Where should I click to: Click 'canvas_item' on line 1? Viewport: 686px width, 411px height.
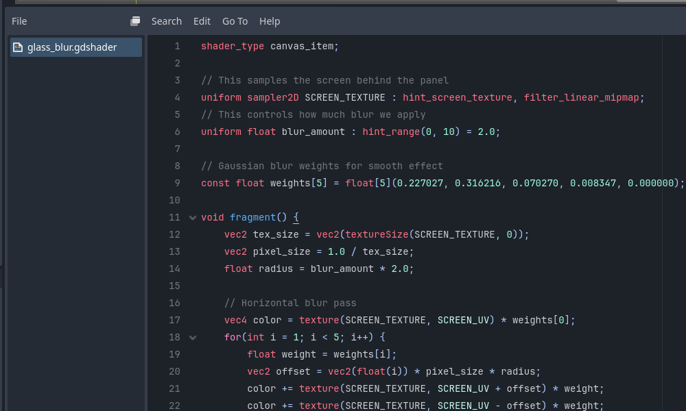click(301, 47)
